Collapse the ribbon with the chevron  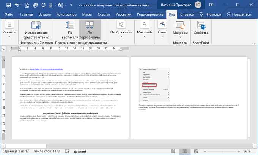[x=254, y=43]
